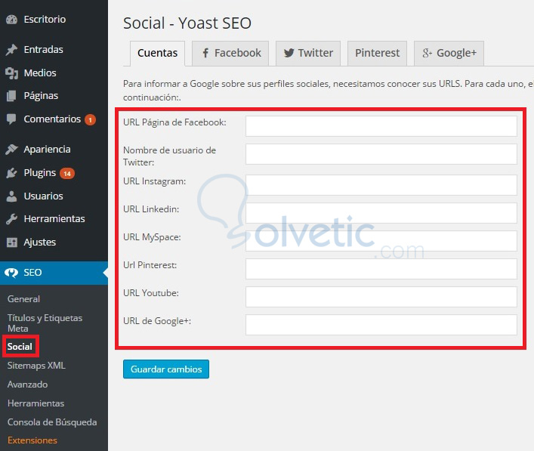The width and height of the screenshot is (534, 451).
Task: Focus the URL Youtube field
Action: point(381,297)
